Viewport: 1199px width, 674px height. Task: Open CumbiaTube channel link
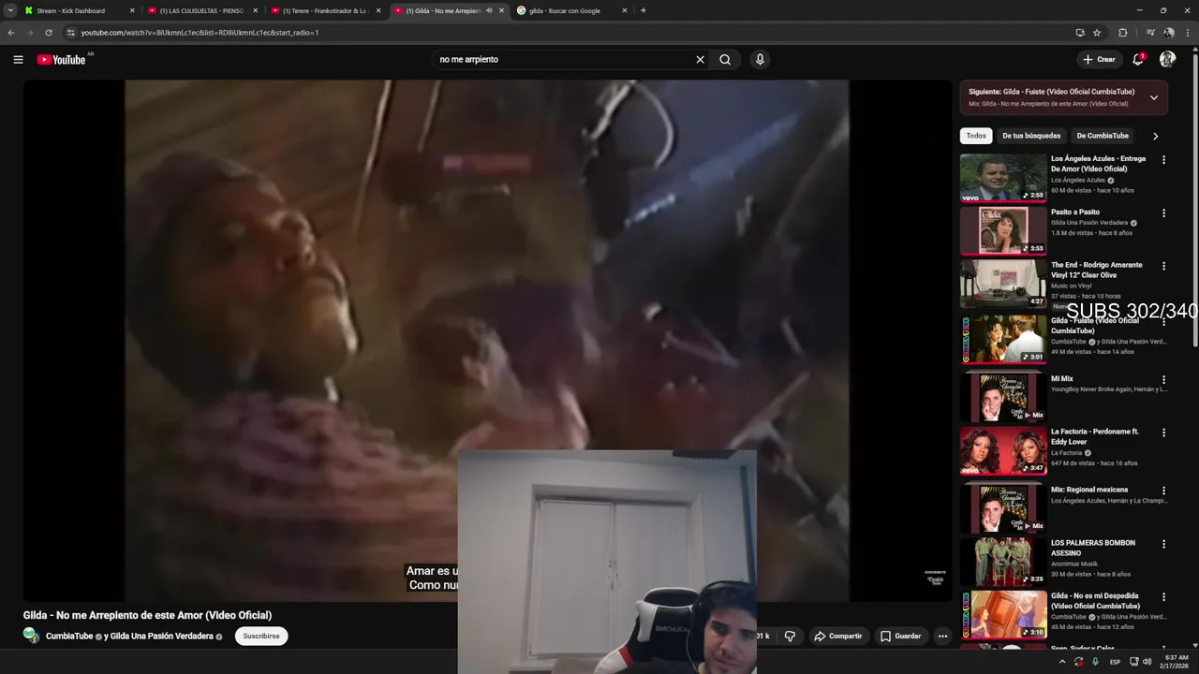69,637
